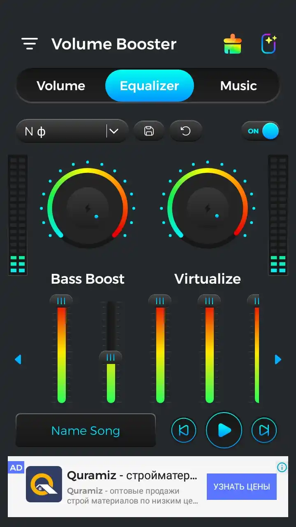Click the Bass Boost label
The width and height of the screenshot is (296, 527).
tap(88, 279)
